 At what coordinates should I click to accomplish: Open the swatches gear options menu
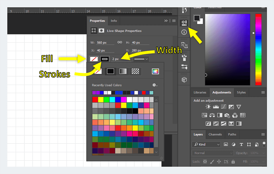155,85
